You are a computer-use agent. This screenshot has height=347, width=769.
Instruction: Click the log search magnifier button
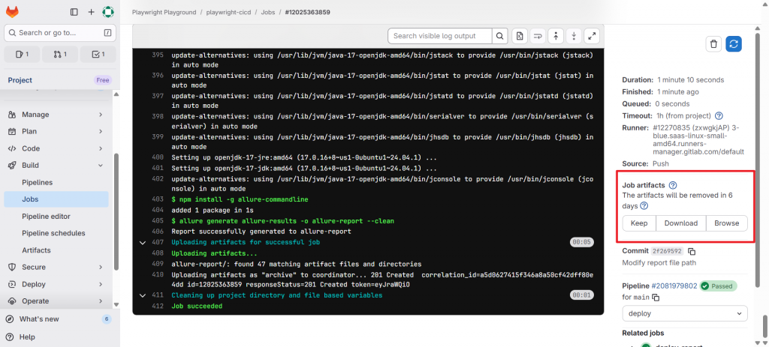click(x=499, y=36)
